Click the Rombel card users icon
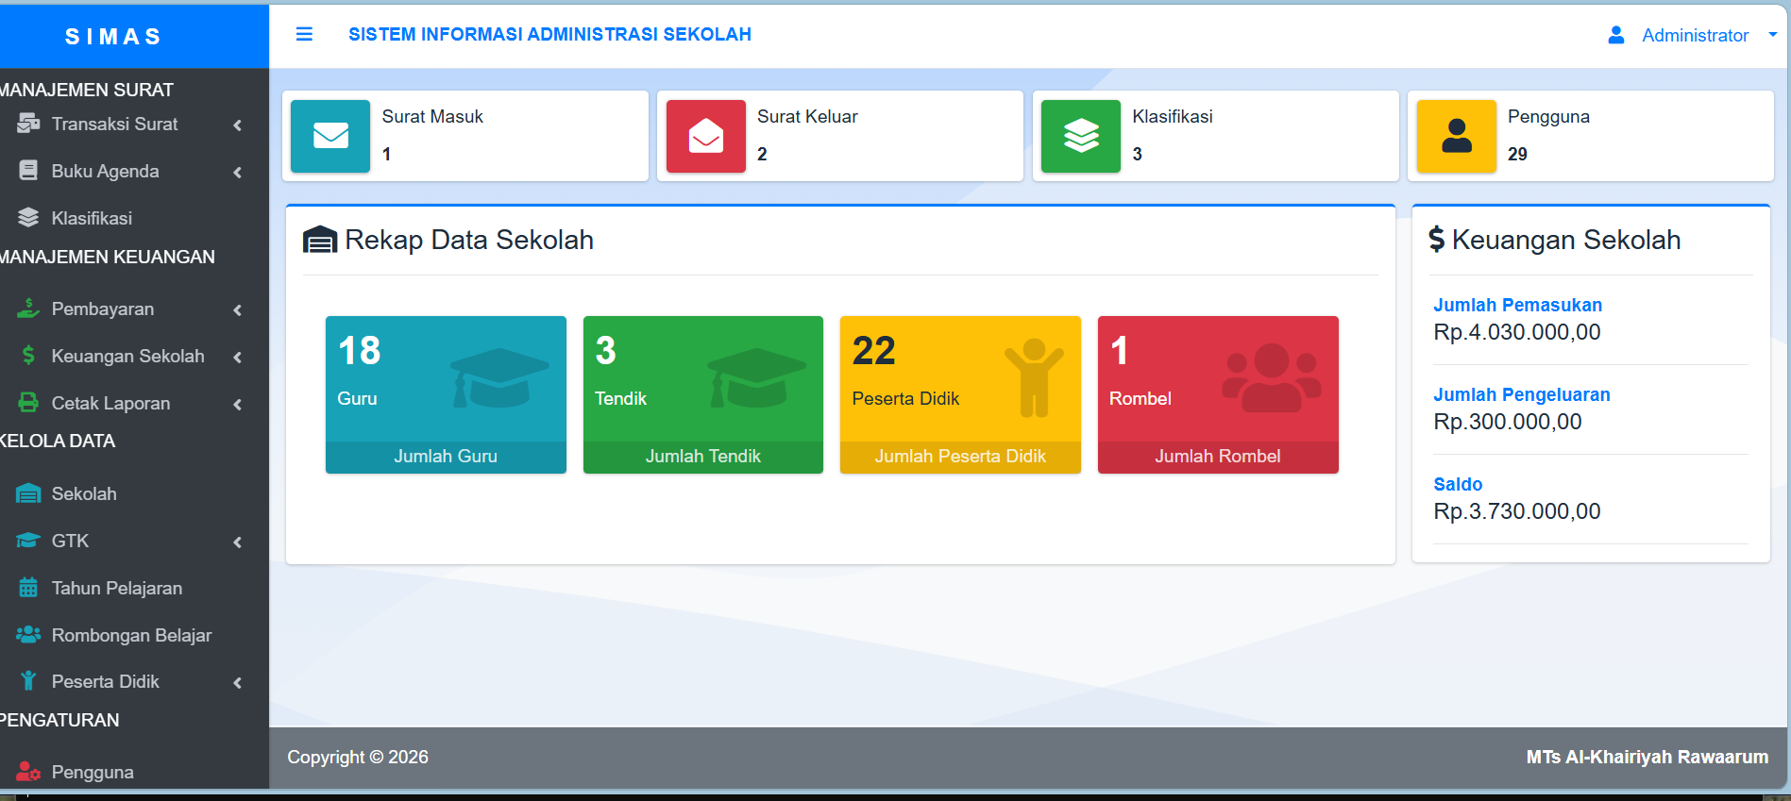Viewport: 1791px width, 801px height. (1272, 377)
